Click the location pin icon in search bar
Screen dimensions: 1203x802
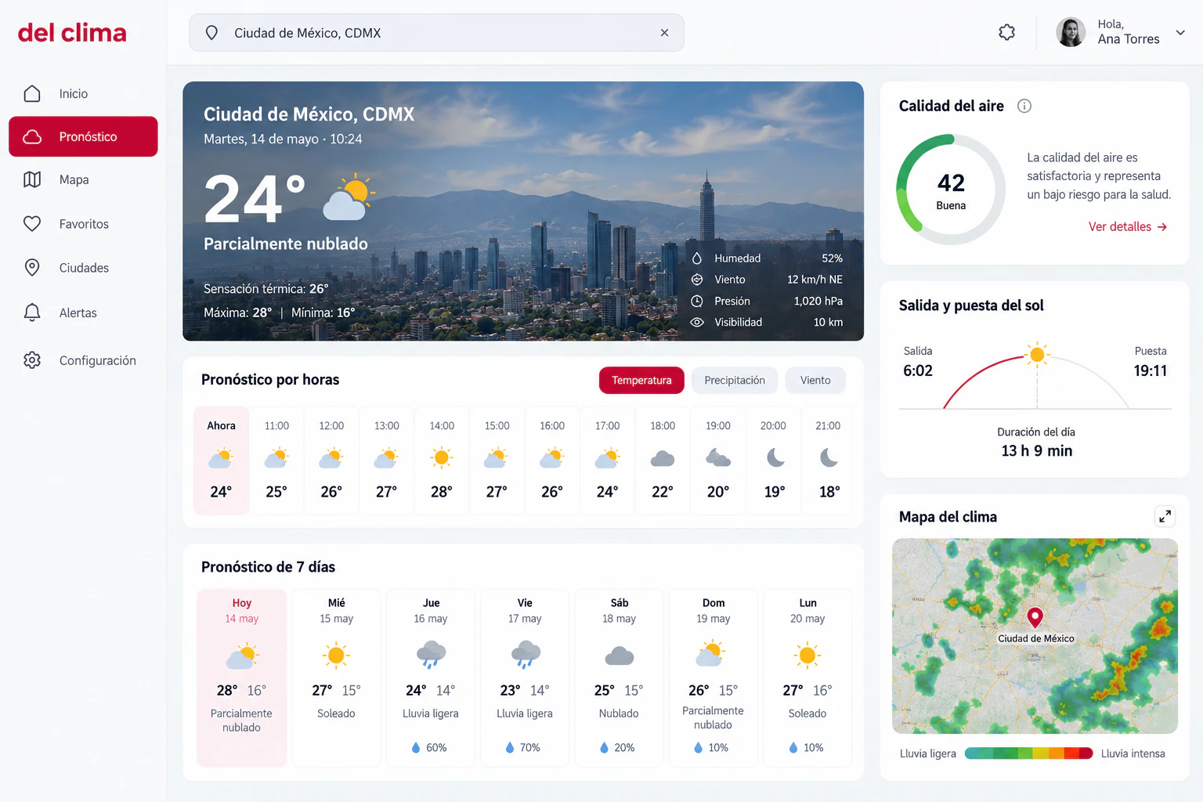point(211,33)
